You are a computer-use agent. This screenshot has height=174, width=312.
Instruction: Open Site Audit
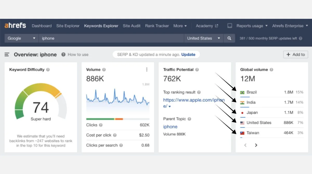tap(132, 26)
